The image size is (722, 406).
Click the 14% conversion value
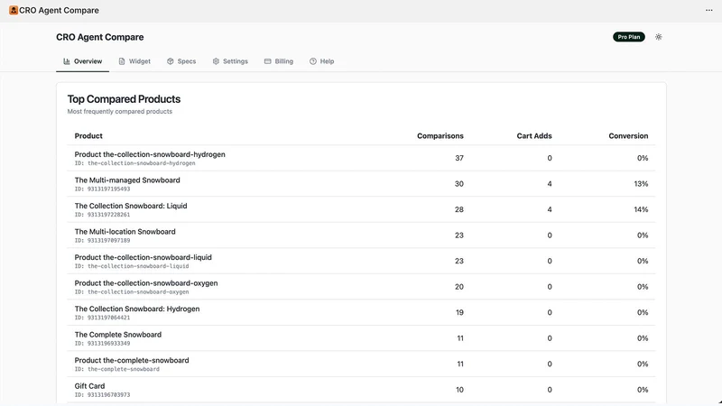pyautogui.click(x=641, y=209)
